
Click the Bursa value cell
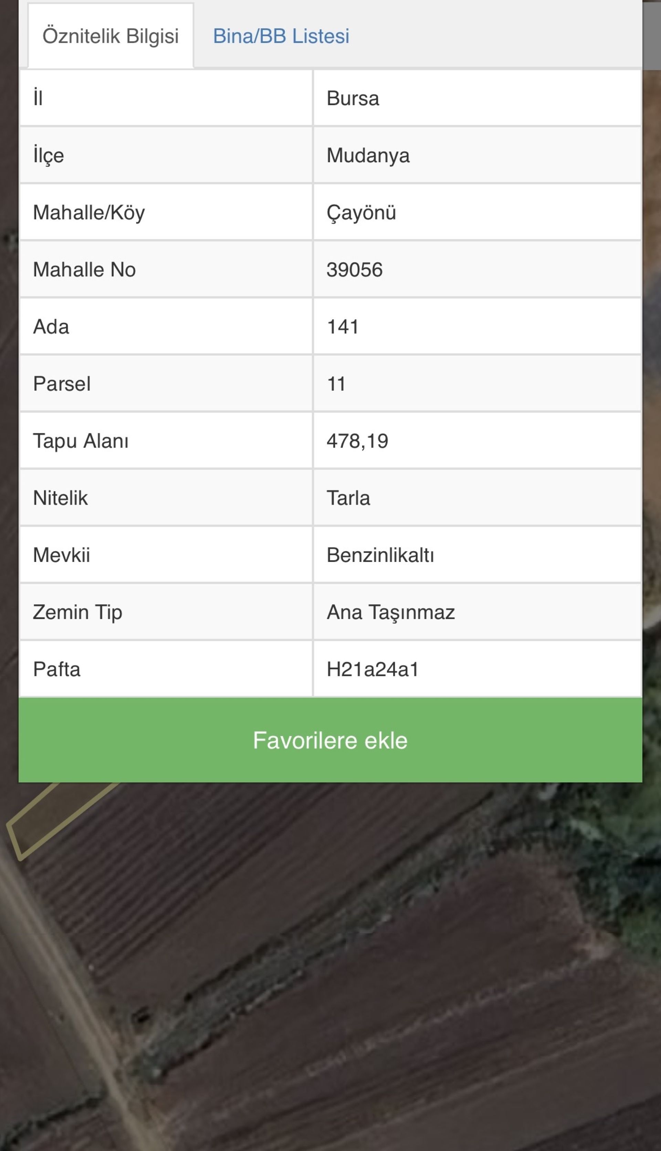pyautogui.click(x=353, y=98)
